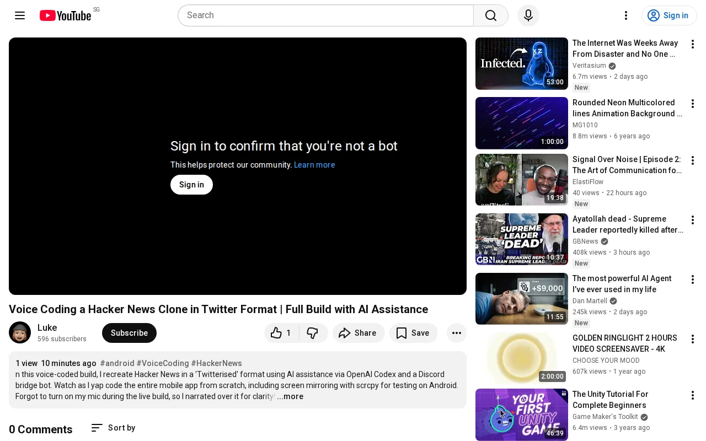Open title 'The Unity Tutorial For Complete Beginners'
The width and height of the screenshot is (706, 441).
(x=611, y=400)
